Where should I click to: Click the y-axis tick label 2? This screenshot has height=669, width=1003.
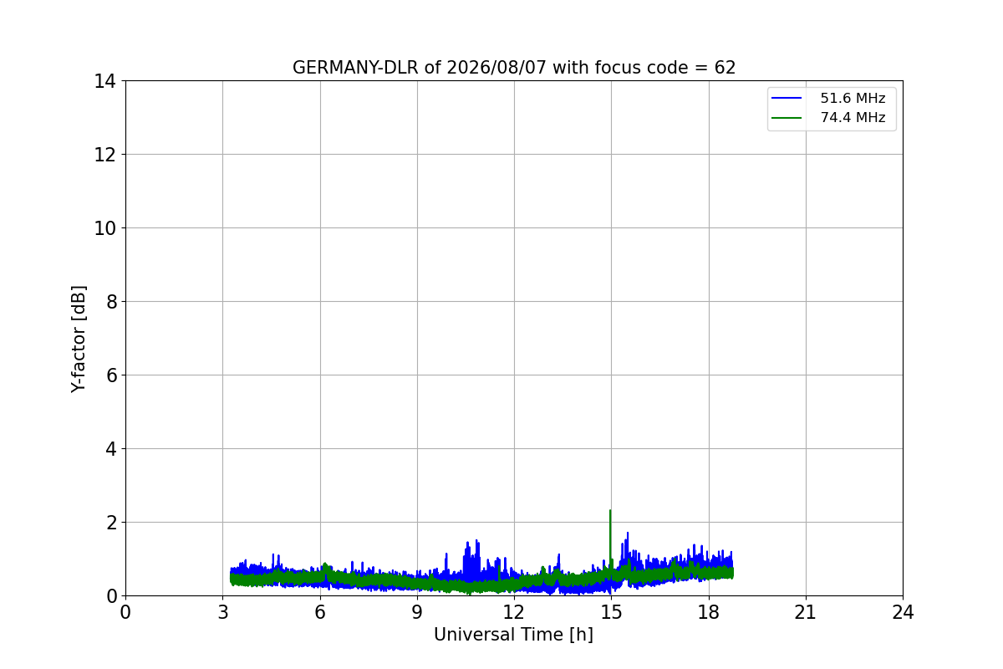[x=110, y=523]
